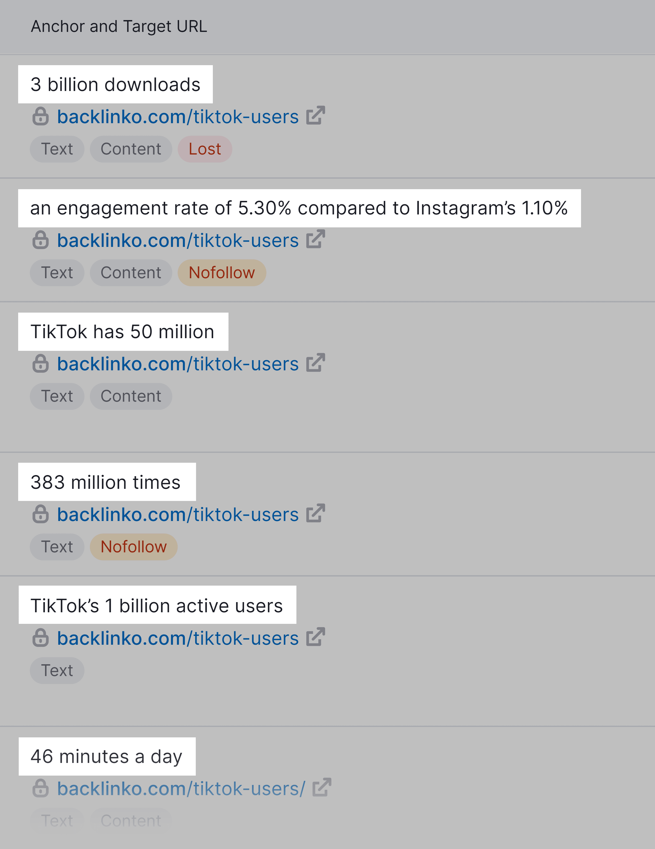Click the 'Anchor and Target URL' column header
Image resolution: width=655 pixels, height=849 pixels.
[118, 26]
